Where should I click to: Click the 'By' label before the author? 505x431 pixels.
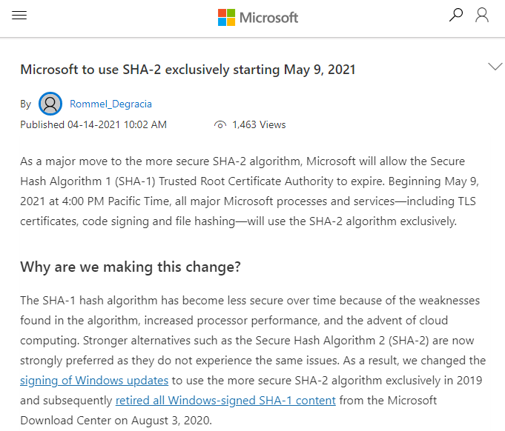pyautogui.click(x=26, y=104)
